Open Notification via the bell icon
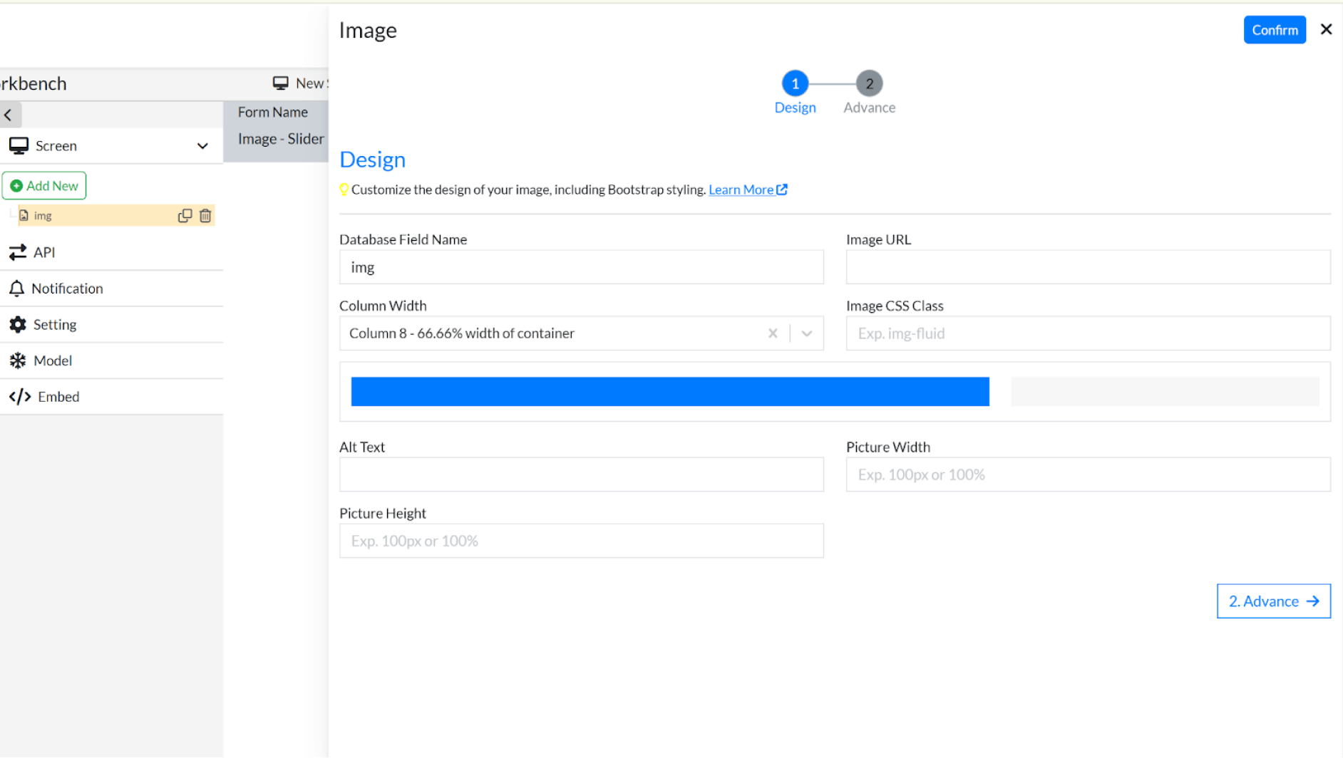1343x758 pixels. pyautogui.click(x=19, y=289)
